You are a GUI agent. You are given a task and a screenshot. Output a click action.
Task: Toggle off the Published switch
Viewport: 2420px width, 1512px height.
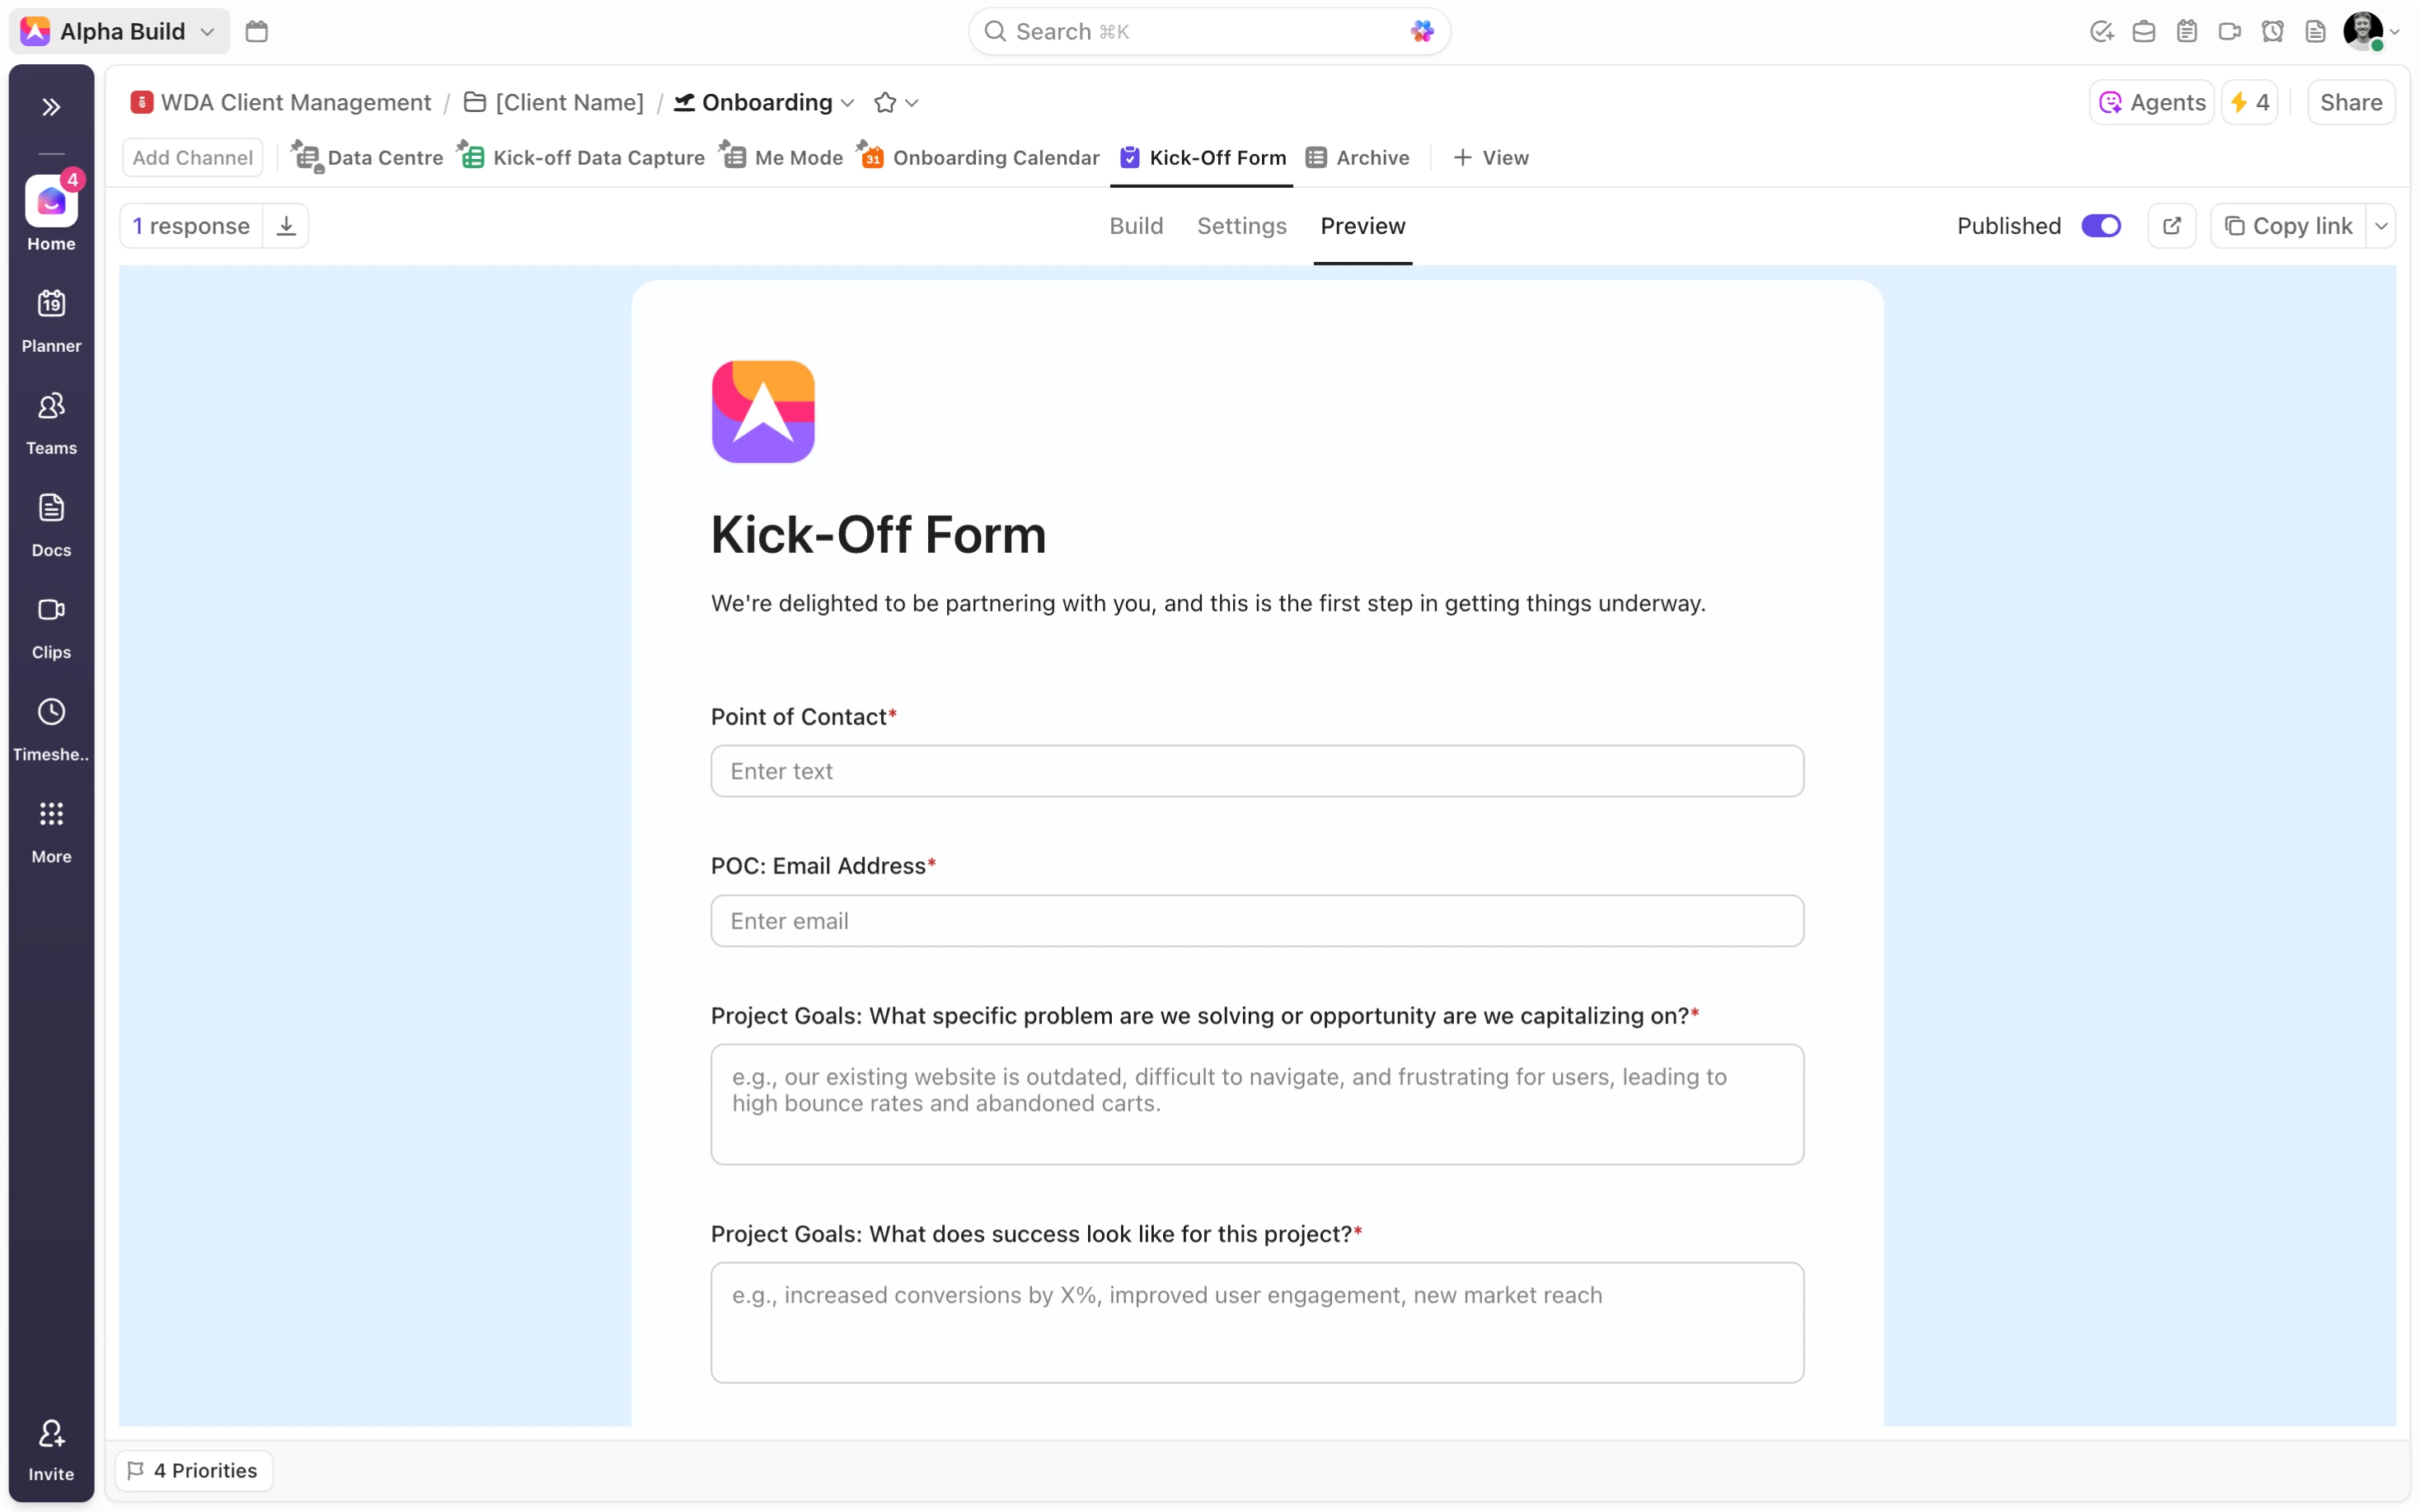click(2100, 225)
